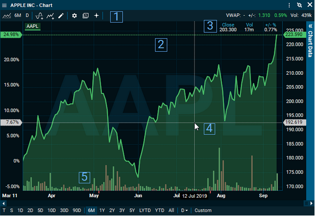Click the double-chevron above Chart Data
This screenshot has height=216, width=315.
[310, 26]
